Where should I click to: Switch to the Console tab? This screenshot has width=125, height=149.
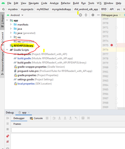(x=36, y=118)
